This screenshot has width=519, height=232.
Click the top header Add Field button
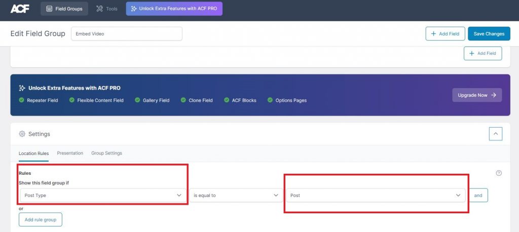click(444, 34)
